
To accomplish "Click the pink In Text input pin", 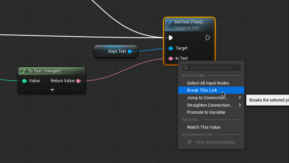I will pyautogui.click(x=171, y=58).
